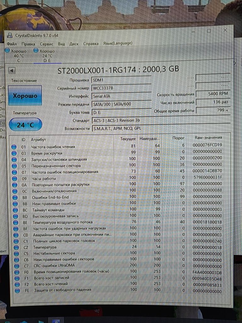242x323 pixels.
Task: Click the CrystalDiskInfo title bar icon
Action: click(x=10, y=35)
